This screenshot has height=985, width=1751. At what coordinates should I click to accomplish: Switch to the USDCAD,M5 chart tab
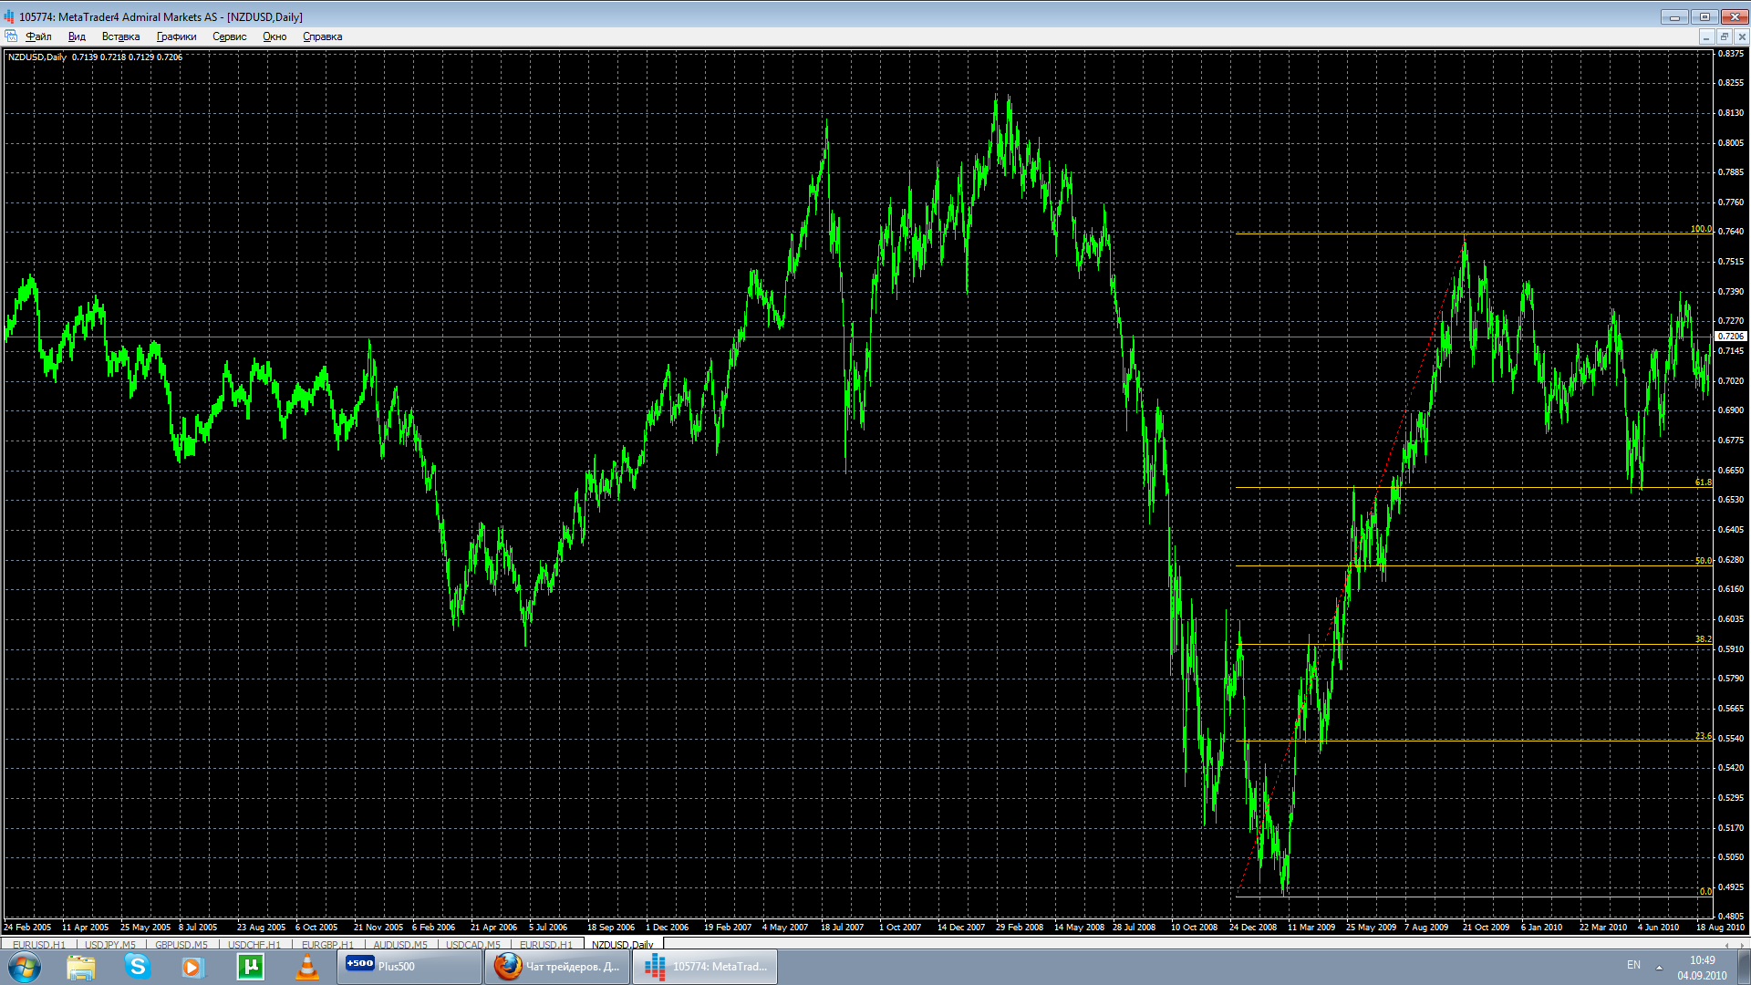tap(473, 944)
